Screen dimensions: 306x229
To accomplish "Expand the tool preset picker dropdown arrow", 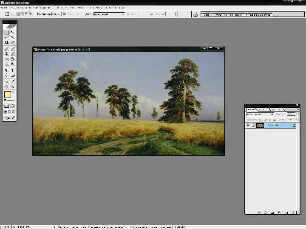I will tap(12, 14).
